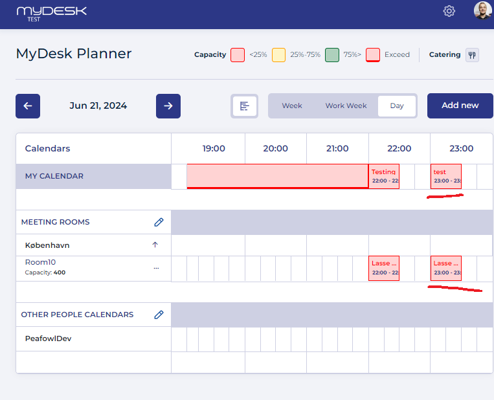Switch to Week view
494x400 pixels.
[292, 106]
